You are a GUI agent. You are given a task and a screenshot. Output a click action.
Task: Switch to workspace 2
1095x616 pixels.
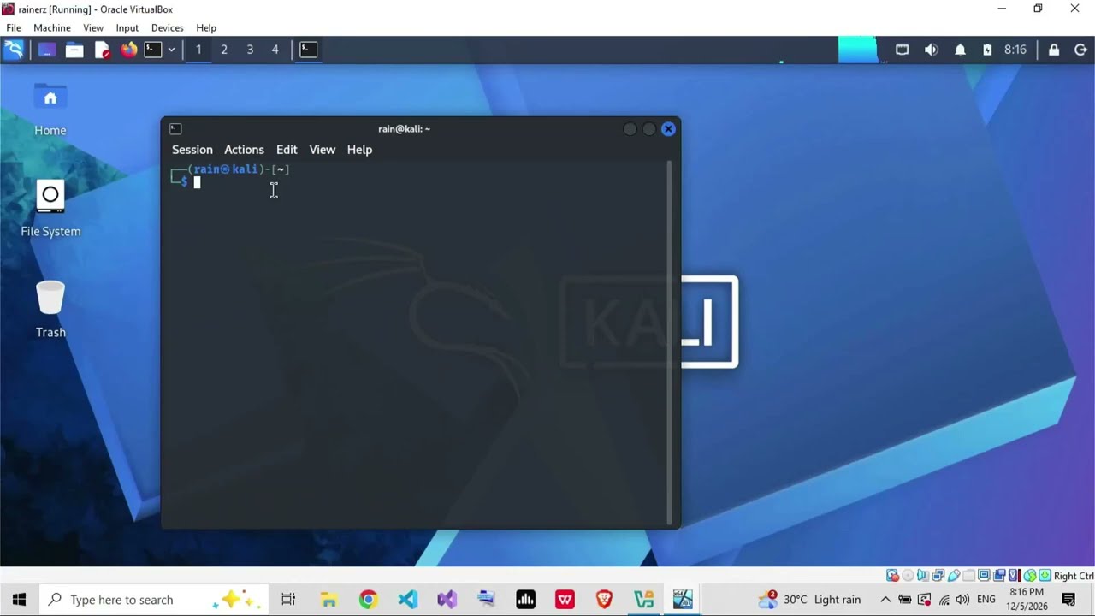224,50
